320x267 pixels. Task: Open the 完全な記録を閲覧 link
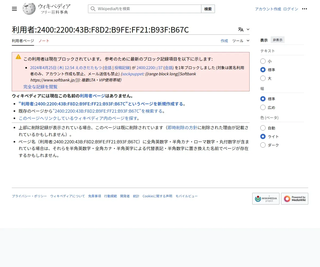pos(40,87)
